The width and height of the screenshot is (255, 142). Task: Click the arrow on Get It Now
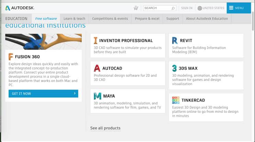tap(74, 93)
